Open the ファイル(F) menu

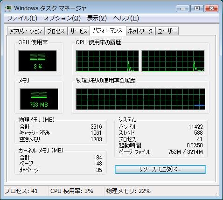point(22,18)
